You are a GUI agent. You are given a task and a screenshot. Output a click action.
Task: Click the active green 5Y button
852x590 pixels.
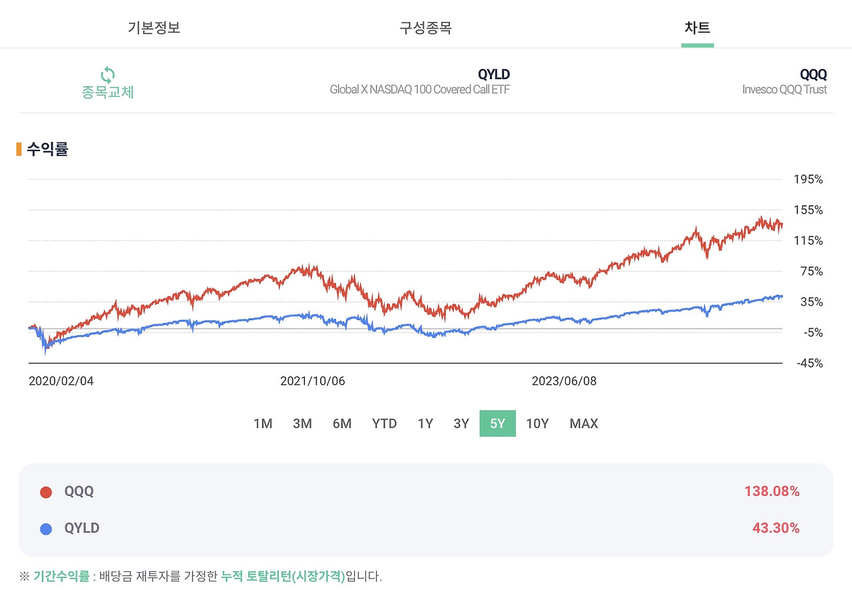(x=497, y=423)
